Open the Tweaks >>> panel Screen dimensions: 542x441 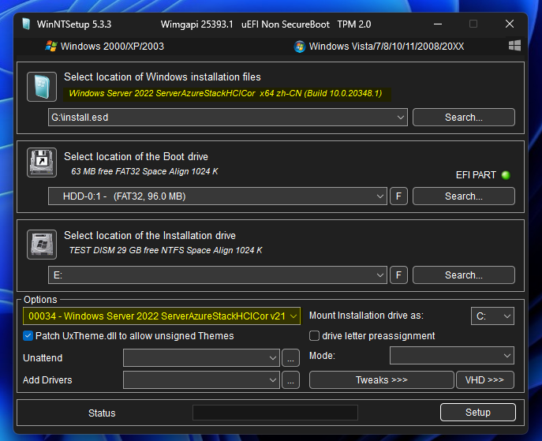click(x=382, y=380)
